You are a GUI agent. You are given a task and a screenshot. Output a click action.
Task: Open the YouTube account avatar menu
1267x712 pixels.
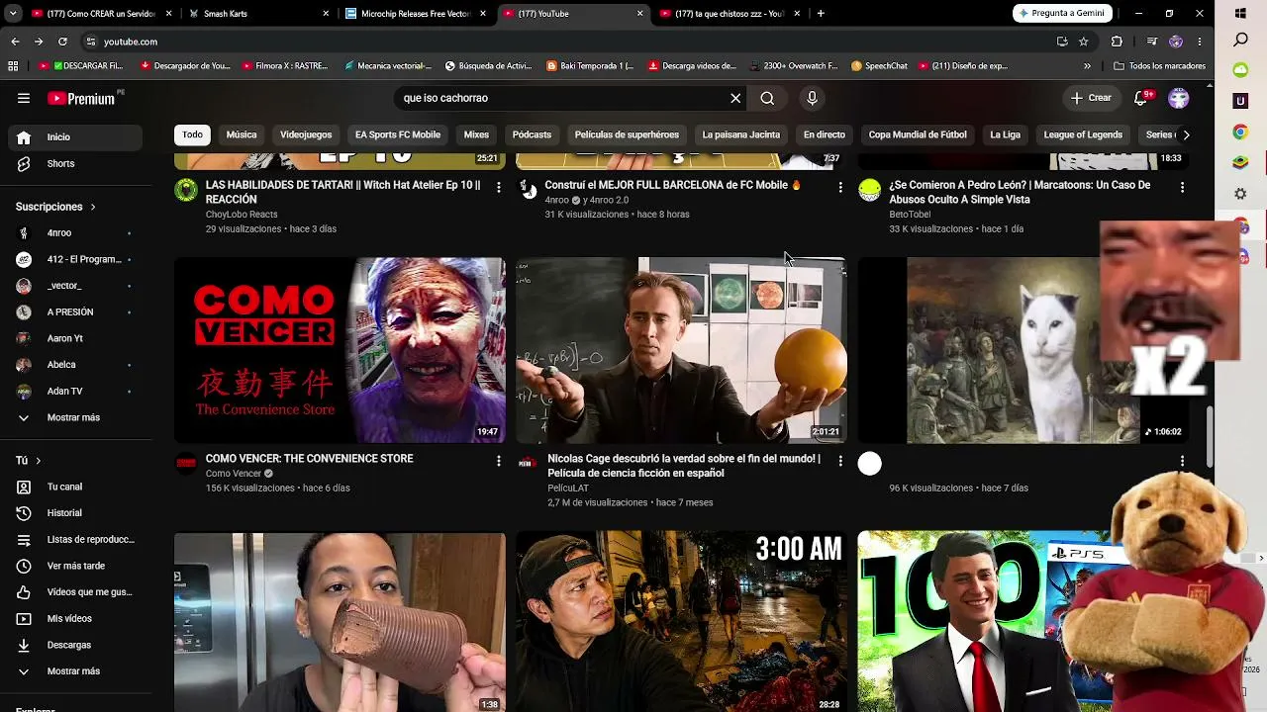[1178, 98]
